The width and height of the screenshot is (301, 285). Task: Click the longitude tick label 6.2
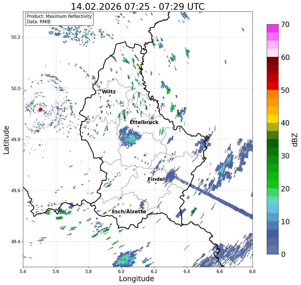pyautogui.click(x=154, y=271)
